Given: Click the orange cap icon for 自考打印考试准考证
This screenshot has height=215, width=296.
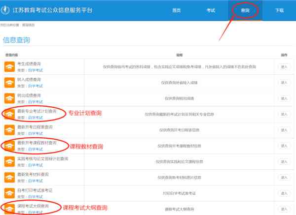Looking at the screenshot, I should [9, 193].
